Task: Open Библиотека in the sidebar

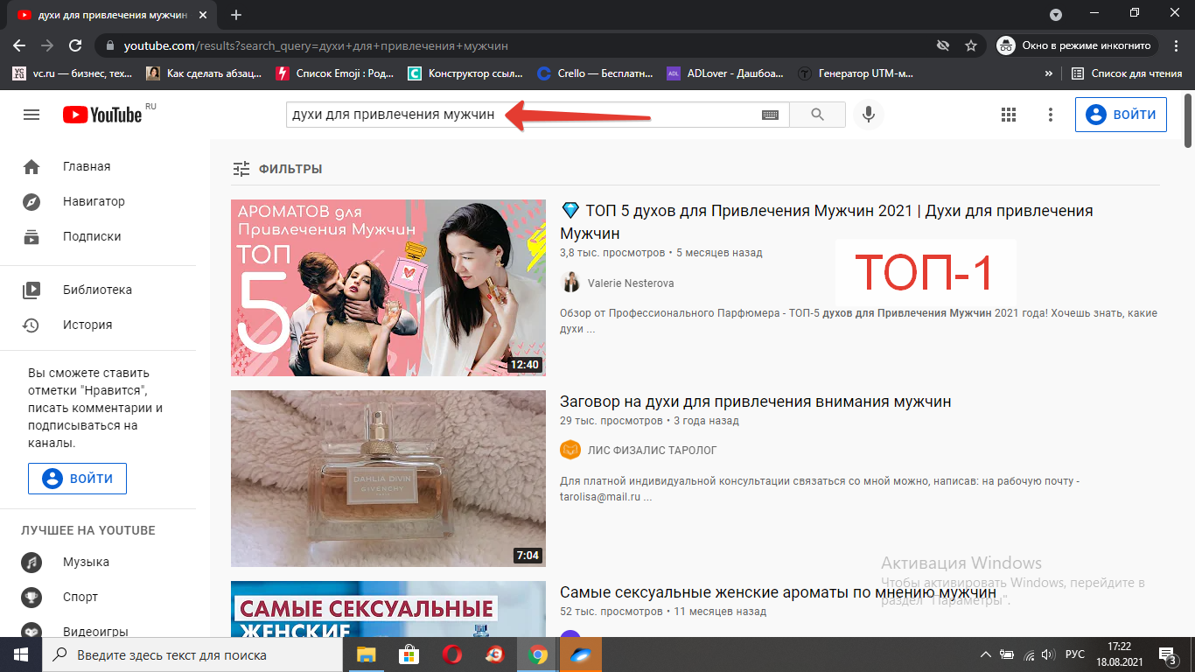Action: coord(98,290)
